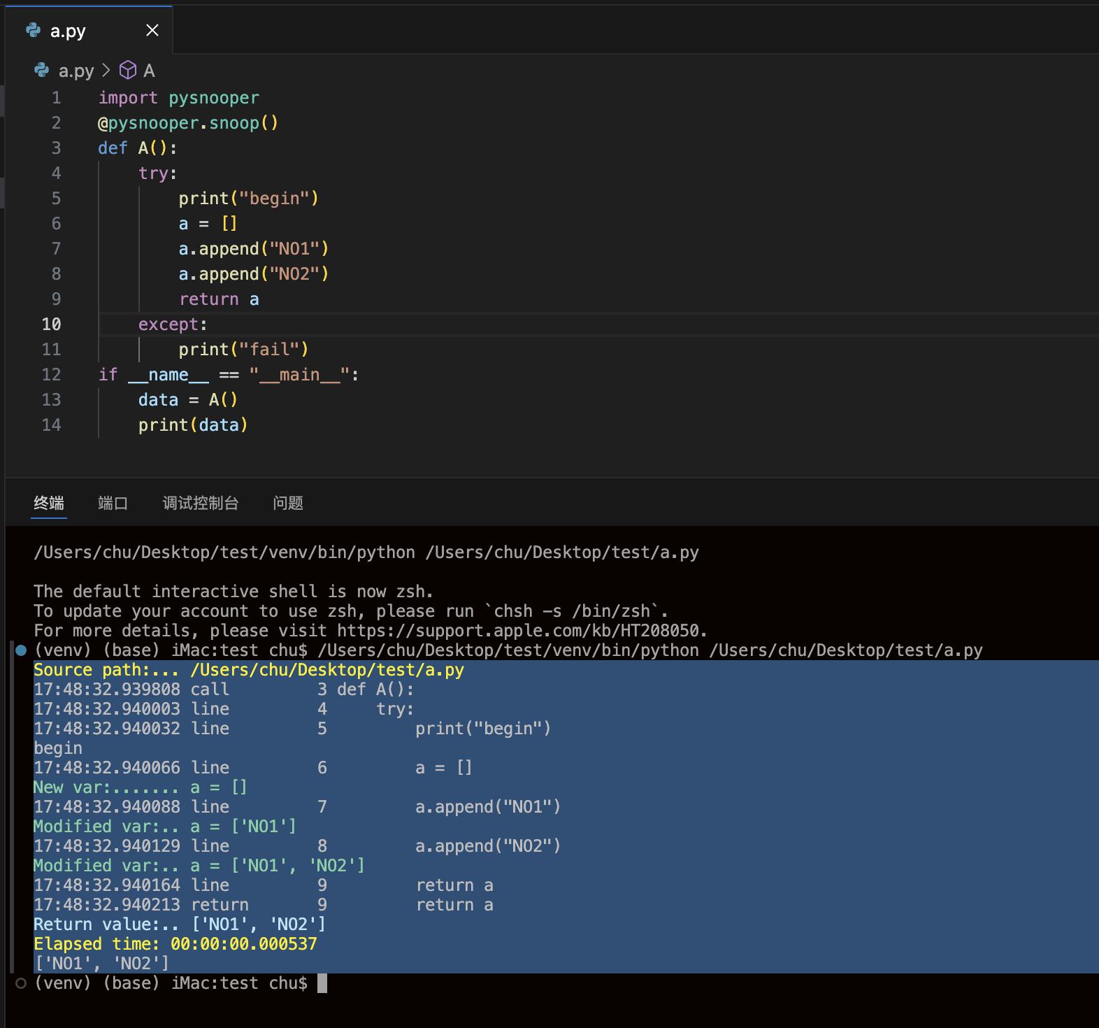Click the blue command marker dot in terminal

(21, 650)
